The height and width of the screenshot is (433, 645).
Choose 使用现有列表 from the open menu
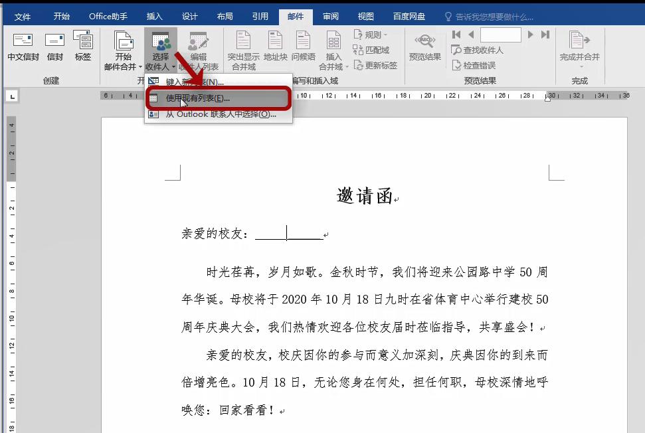197,98
